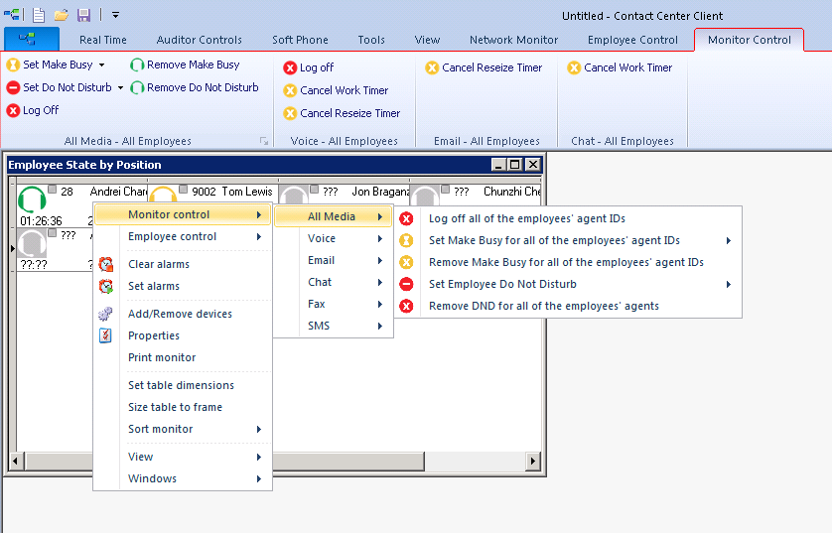The image size is (832, 533).
Task: Click Remove Make Busy headset icon in ribbon
Action: pyautogui.click(x=137, y=66)
